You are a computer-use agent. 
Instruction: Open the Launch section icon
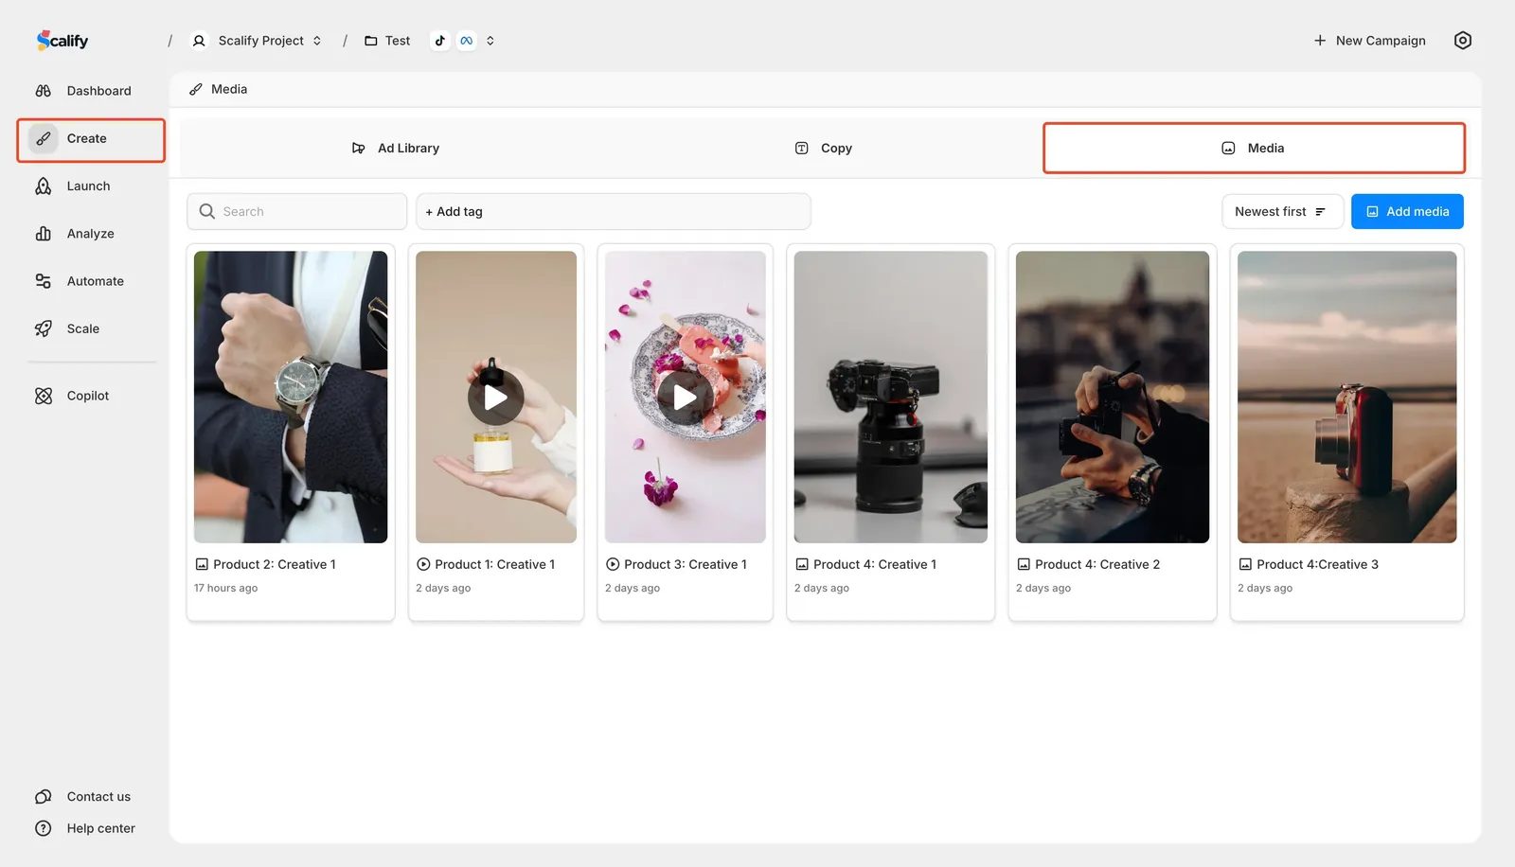44,186
